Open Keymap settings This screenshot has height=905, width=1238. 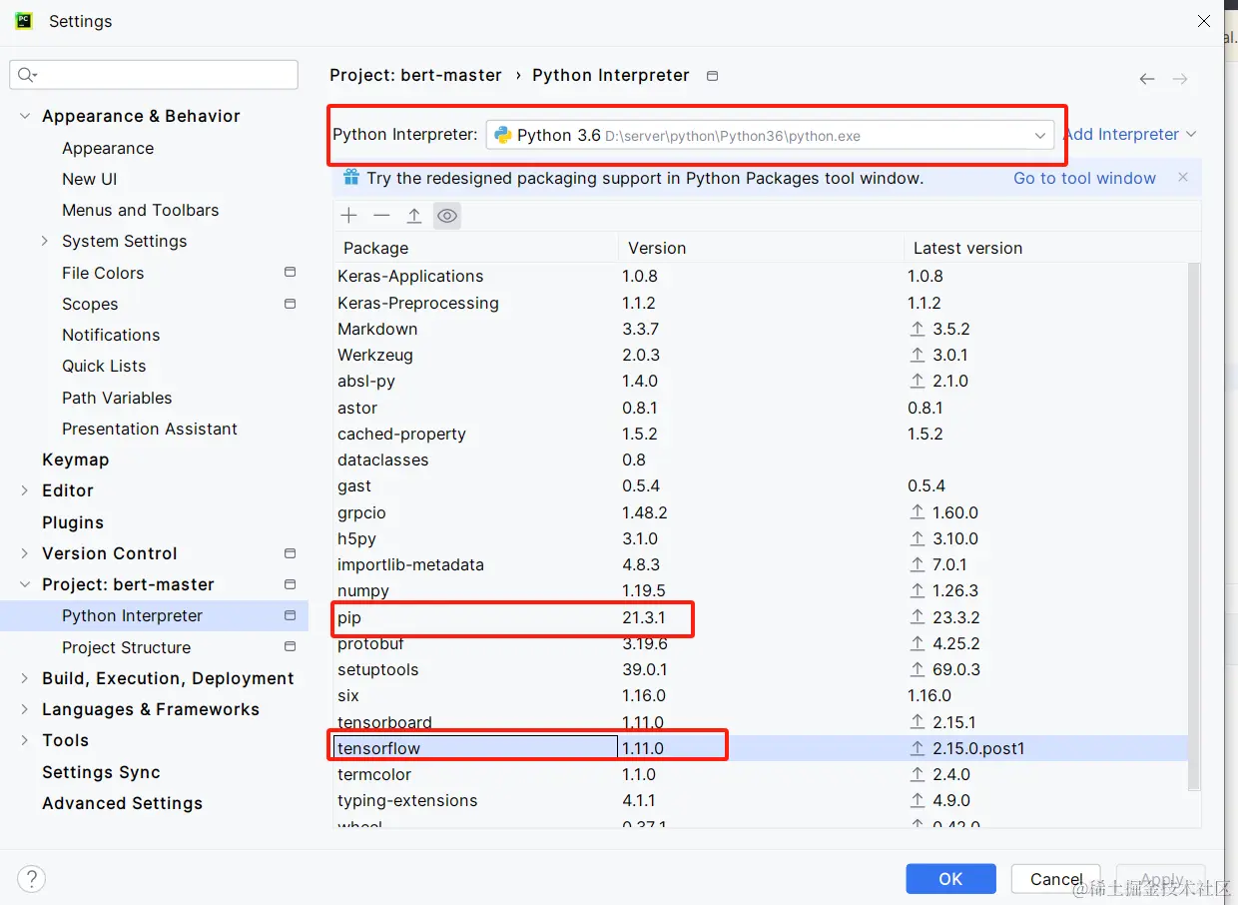pyautogui.click(x=75, y=459)
